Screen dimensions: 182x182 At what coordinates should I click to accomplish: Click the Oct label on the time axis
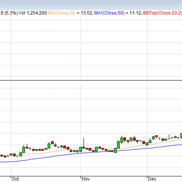pyautogui.click(x=15, y=179)
